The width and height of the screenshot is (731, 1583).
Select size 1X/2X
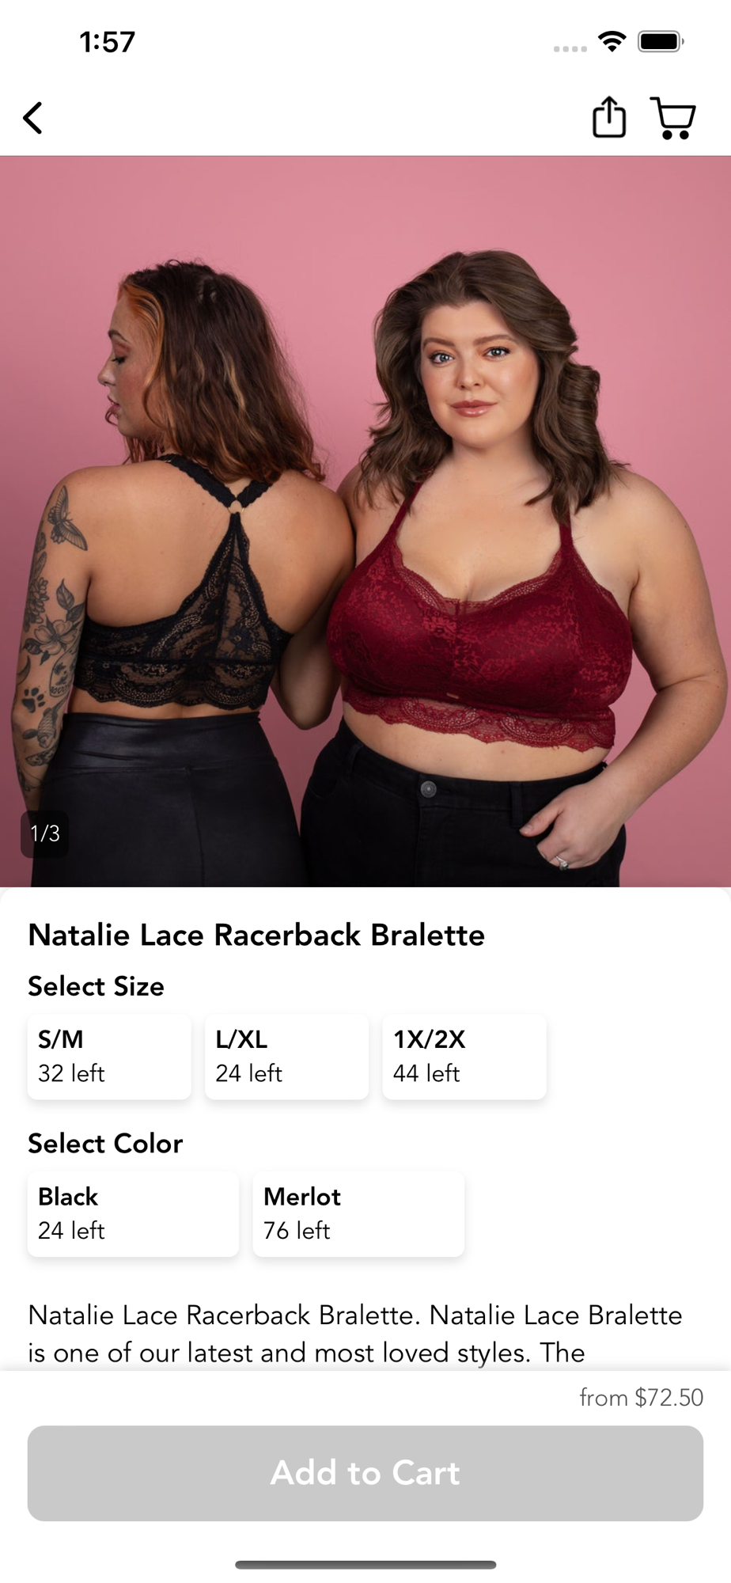[464, 1057]
